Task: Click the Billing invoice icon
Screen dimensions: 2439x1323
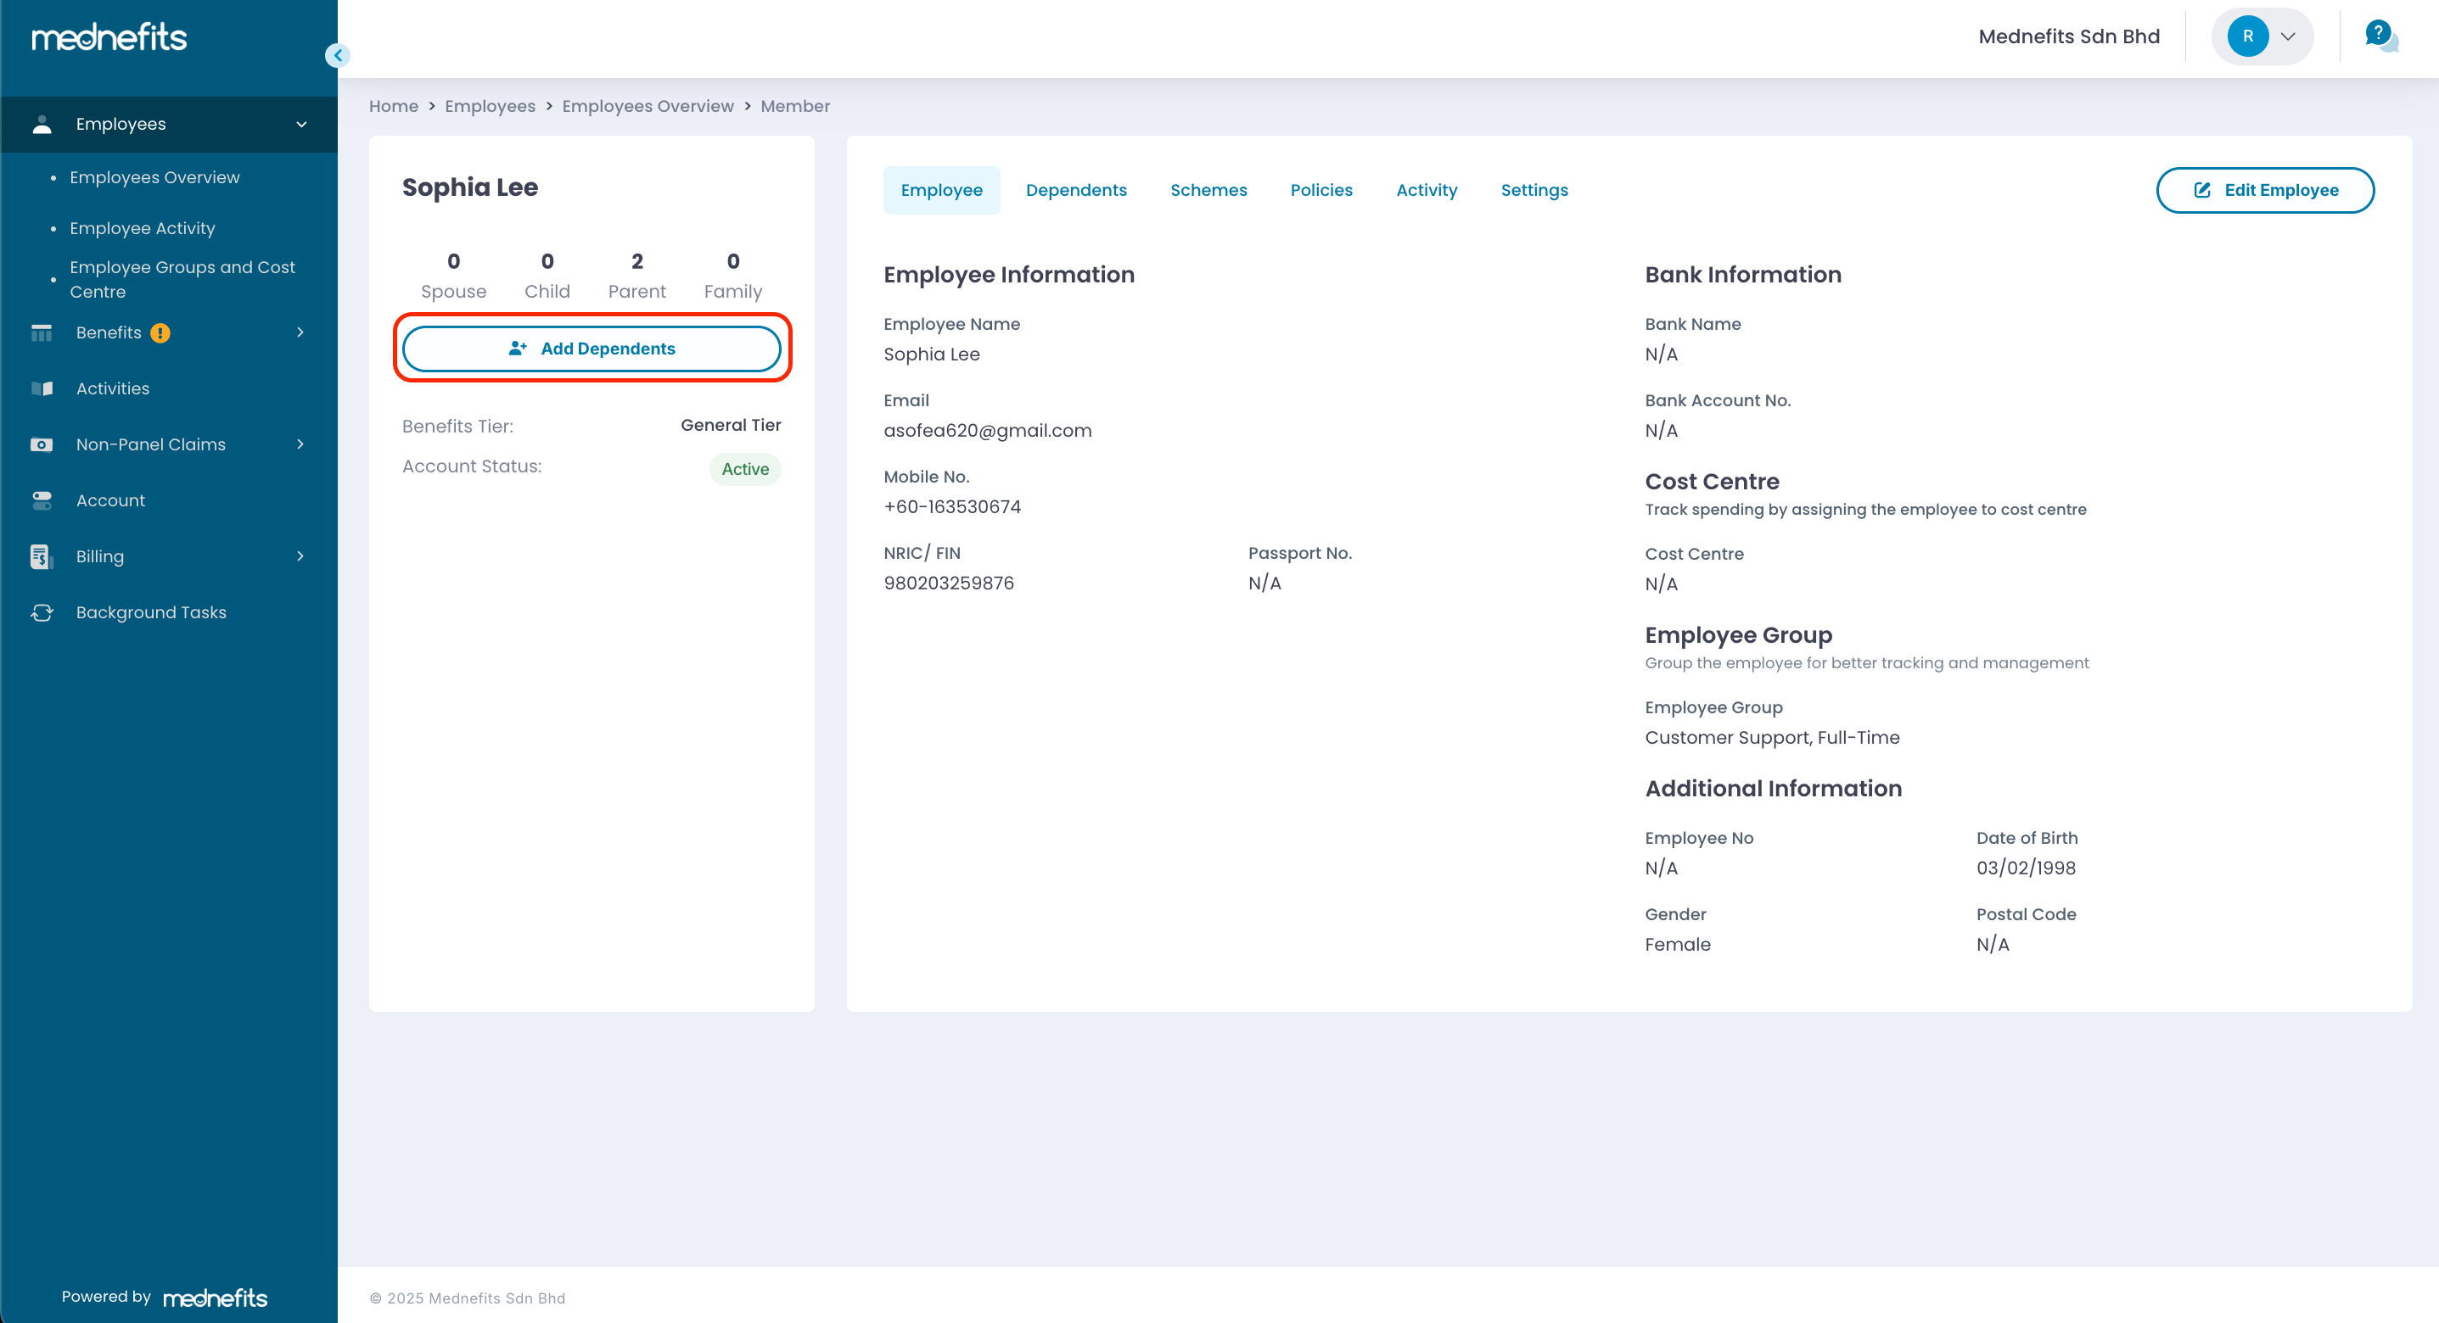Action: tap(40, 556)
